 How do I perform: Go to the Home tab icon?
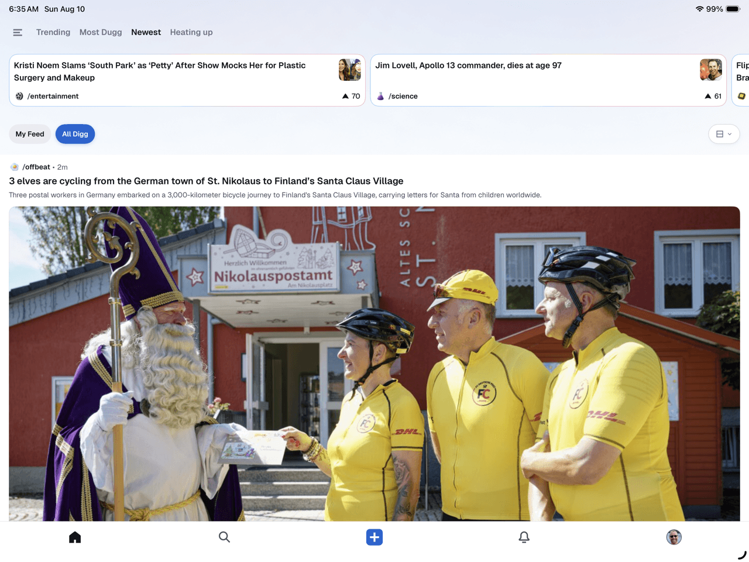pos(75,537)
